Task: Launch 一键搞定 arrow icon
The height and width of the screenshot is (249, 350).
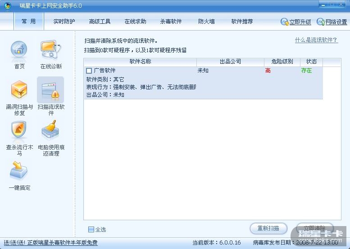Action: (x=19, y=170)
